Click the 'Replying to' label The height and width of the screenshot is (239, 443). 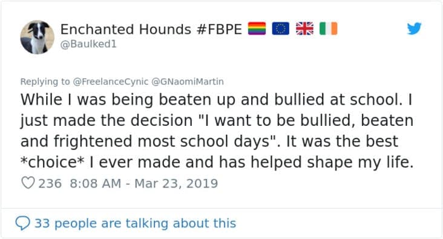[x=45, y=82]
